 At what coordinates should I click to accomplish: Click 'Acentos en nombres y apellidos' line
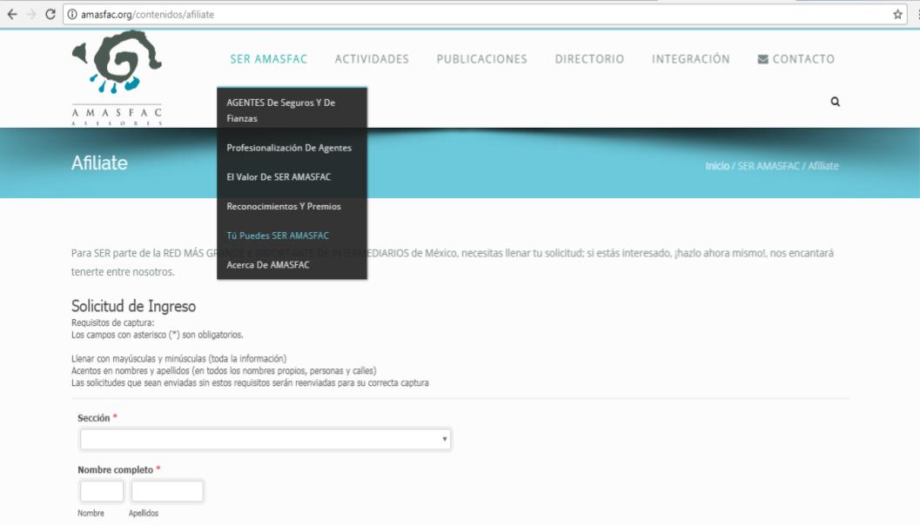click(224, 371)
